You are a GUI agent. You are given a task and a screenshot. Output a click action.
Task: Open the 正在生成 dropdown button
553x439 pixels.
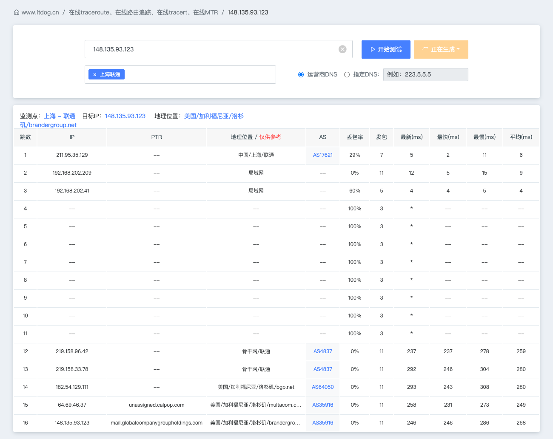pos(441,49)
